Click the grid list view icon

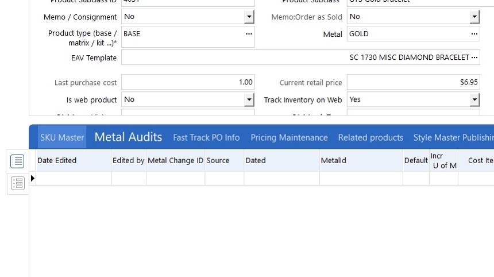17,161
